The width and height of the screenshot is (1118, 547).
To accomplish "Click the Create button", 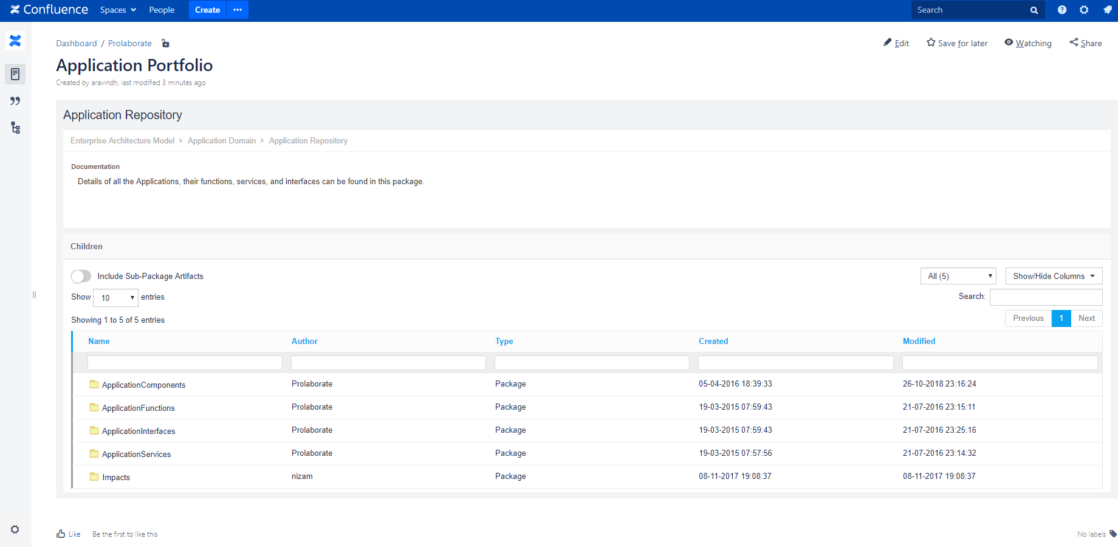I will pos(207,10).
